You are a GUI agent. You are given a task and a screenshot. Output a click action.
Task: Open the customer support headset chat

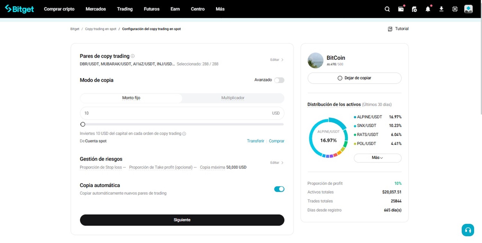point(468,230)
